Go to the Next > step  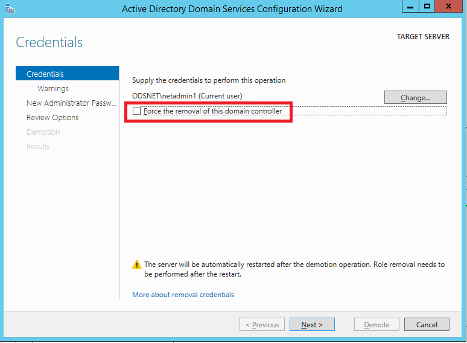312,324
